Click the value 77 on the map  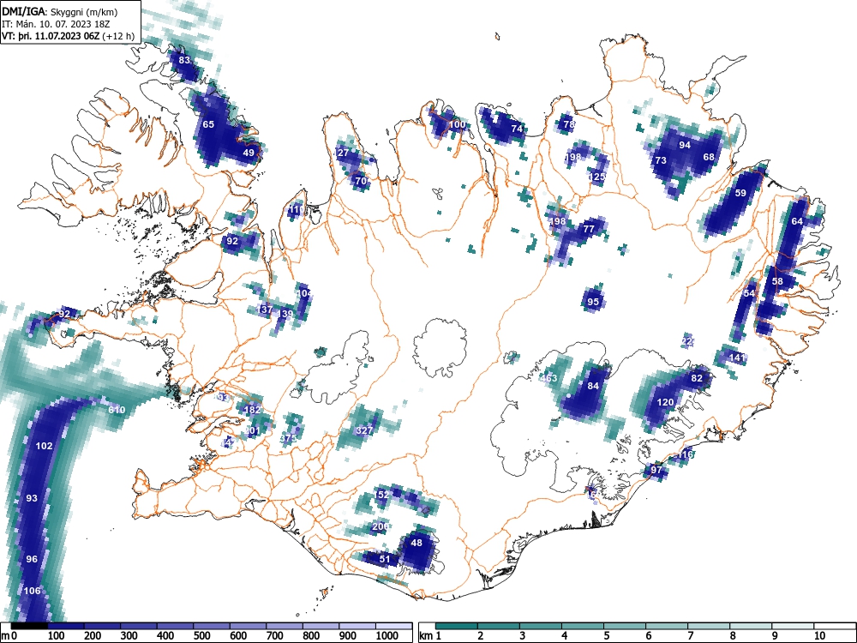(x=589, y=229)
